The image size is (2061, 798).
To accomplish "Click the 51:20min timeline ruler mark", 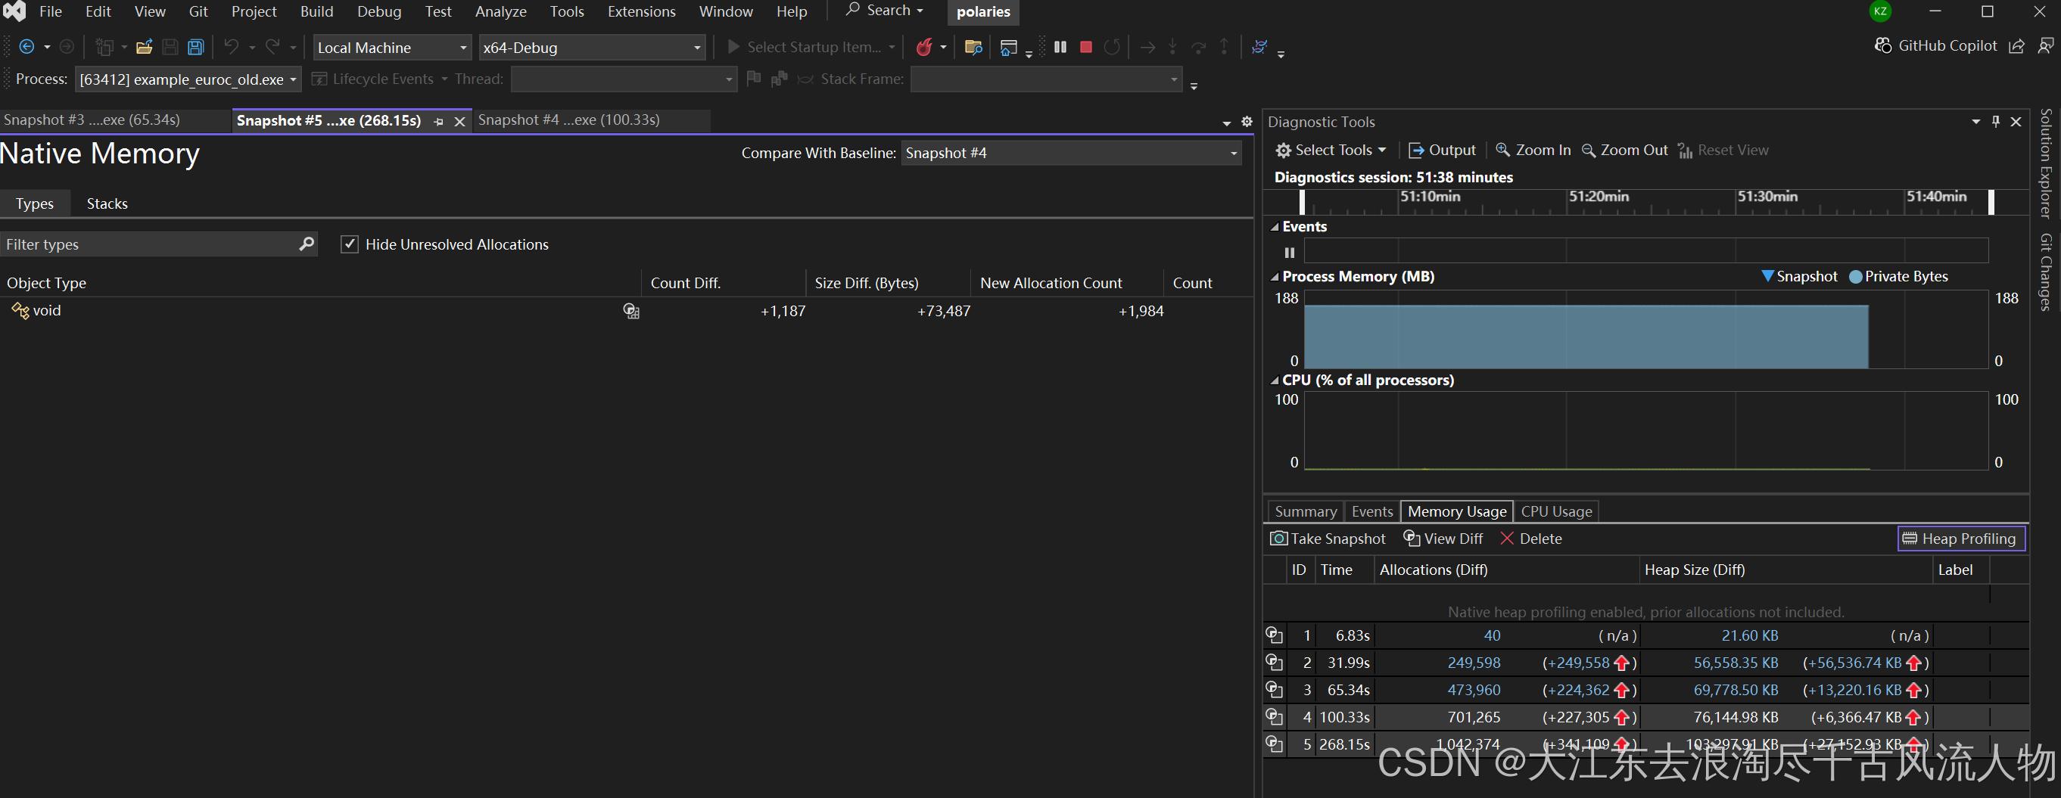I will pyautogui.click(x=1598, y=197).
